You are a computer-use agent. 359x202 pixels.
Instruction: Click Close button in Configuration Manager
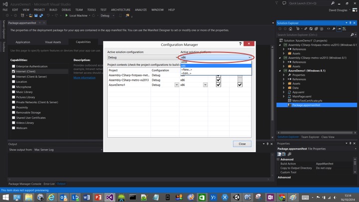[x=242, y=144]
